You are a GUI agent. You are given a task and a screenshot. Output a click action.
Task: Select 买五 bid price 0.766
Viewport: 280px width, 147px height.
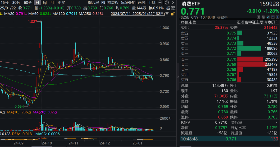tap(231, 80)
